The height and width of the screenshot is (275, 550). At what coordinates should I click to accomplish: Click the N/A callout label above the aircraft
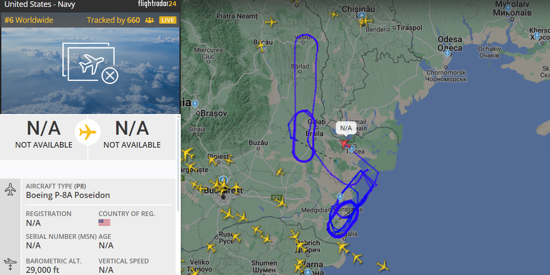pos(346,128)
